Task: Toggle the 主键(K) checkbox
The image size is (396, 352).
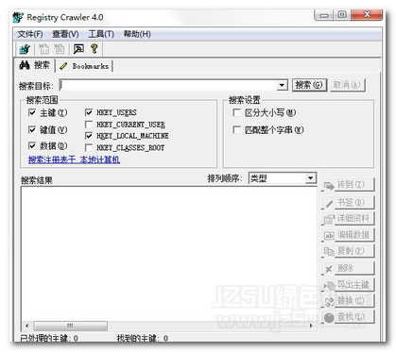Action: [x=32, y=112]
